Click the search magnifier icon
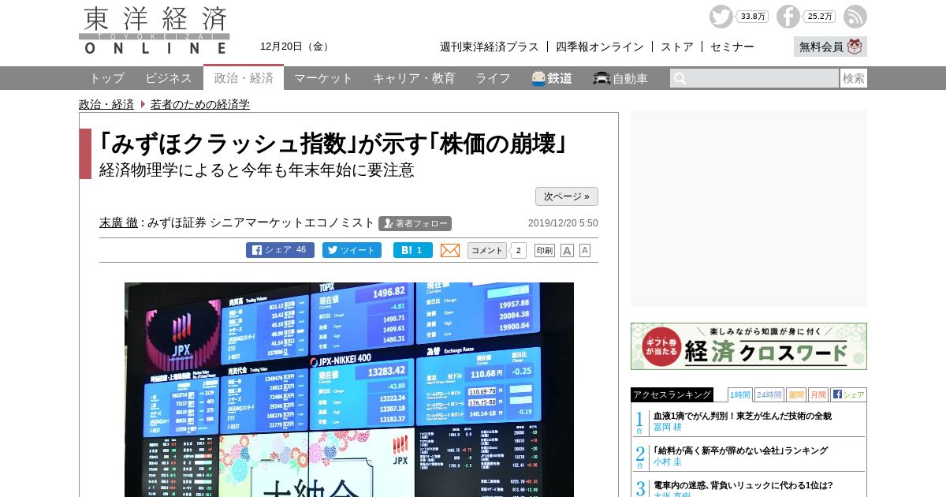This screenshot has width=946, height=497. (x=680, y=78)
